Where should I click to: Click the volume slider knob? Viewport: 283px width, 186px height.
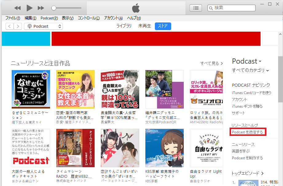click(x=53, y=8)
